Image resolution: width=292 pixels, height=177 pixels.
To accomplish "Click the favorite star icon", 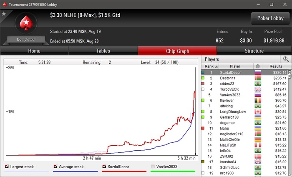I will pos(4,14).
